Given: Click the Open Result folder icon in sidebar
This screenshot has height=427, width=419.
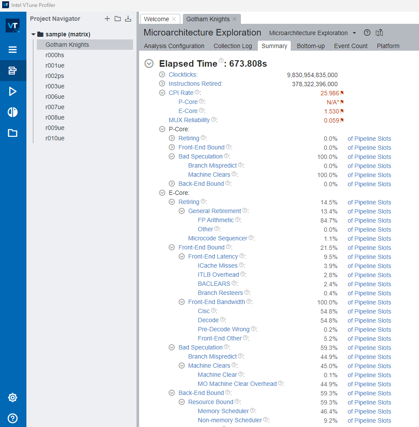Looking at the screenshot, I should (13, 133).
